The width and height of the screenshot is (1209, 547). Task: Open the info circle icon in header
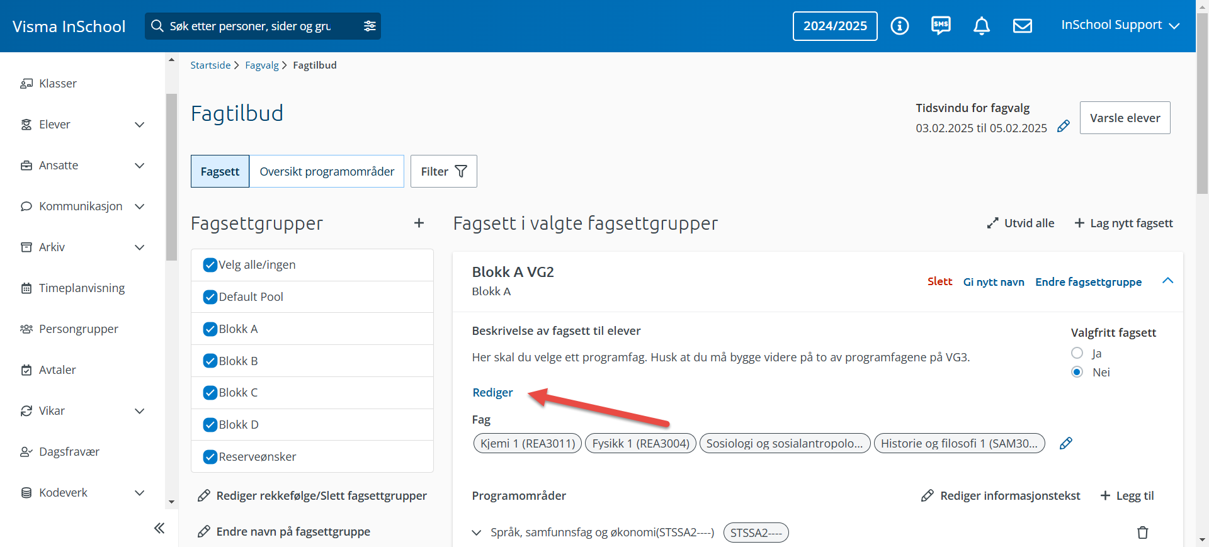(899, 26)
